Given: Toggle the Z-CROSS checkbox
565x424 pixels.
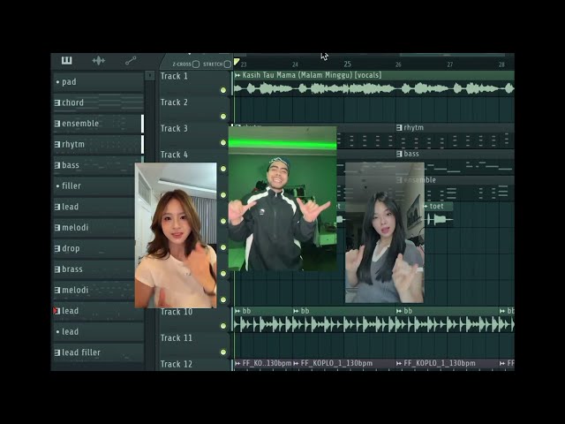Looking at the screenshot, I should tap(196, 64).
